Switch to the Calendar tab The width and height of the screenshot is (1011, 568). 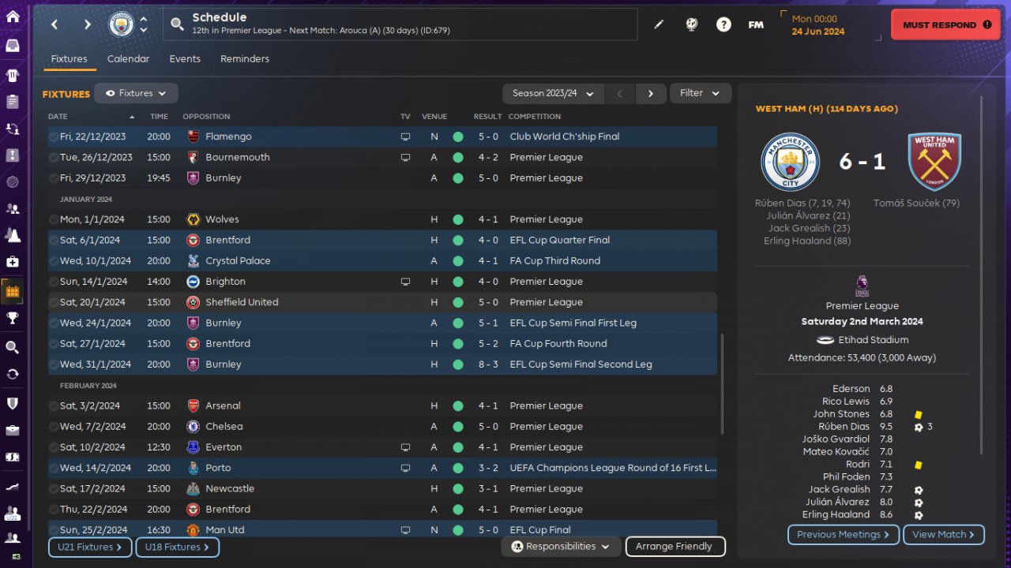128,59
